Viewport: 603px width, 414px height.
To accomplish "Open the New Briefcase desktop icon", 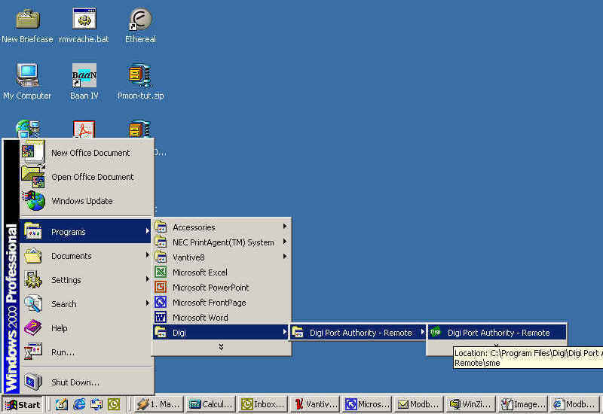I will tap(27, 20).
